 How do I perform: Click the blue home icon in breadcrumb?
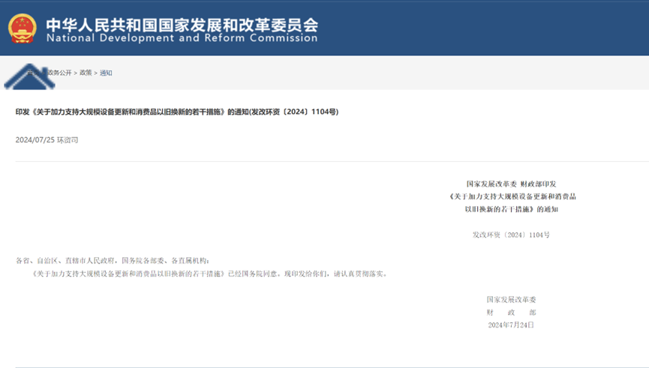point(29,76)
